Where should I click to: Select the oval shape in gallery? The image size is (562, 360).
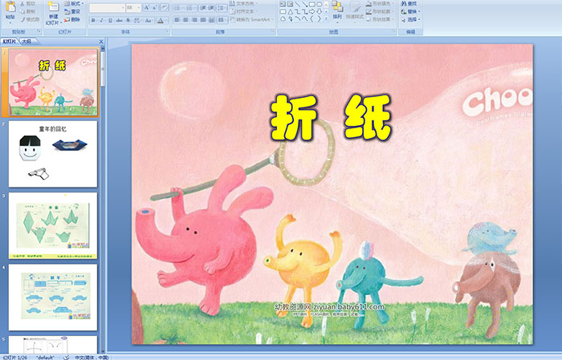pos(320,4)
